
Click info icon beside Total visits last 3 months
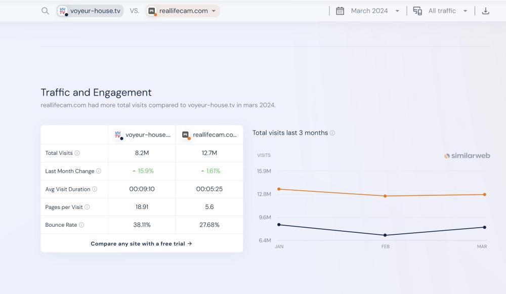coord(332,133)
